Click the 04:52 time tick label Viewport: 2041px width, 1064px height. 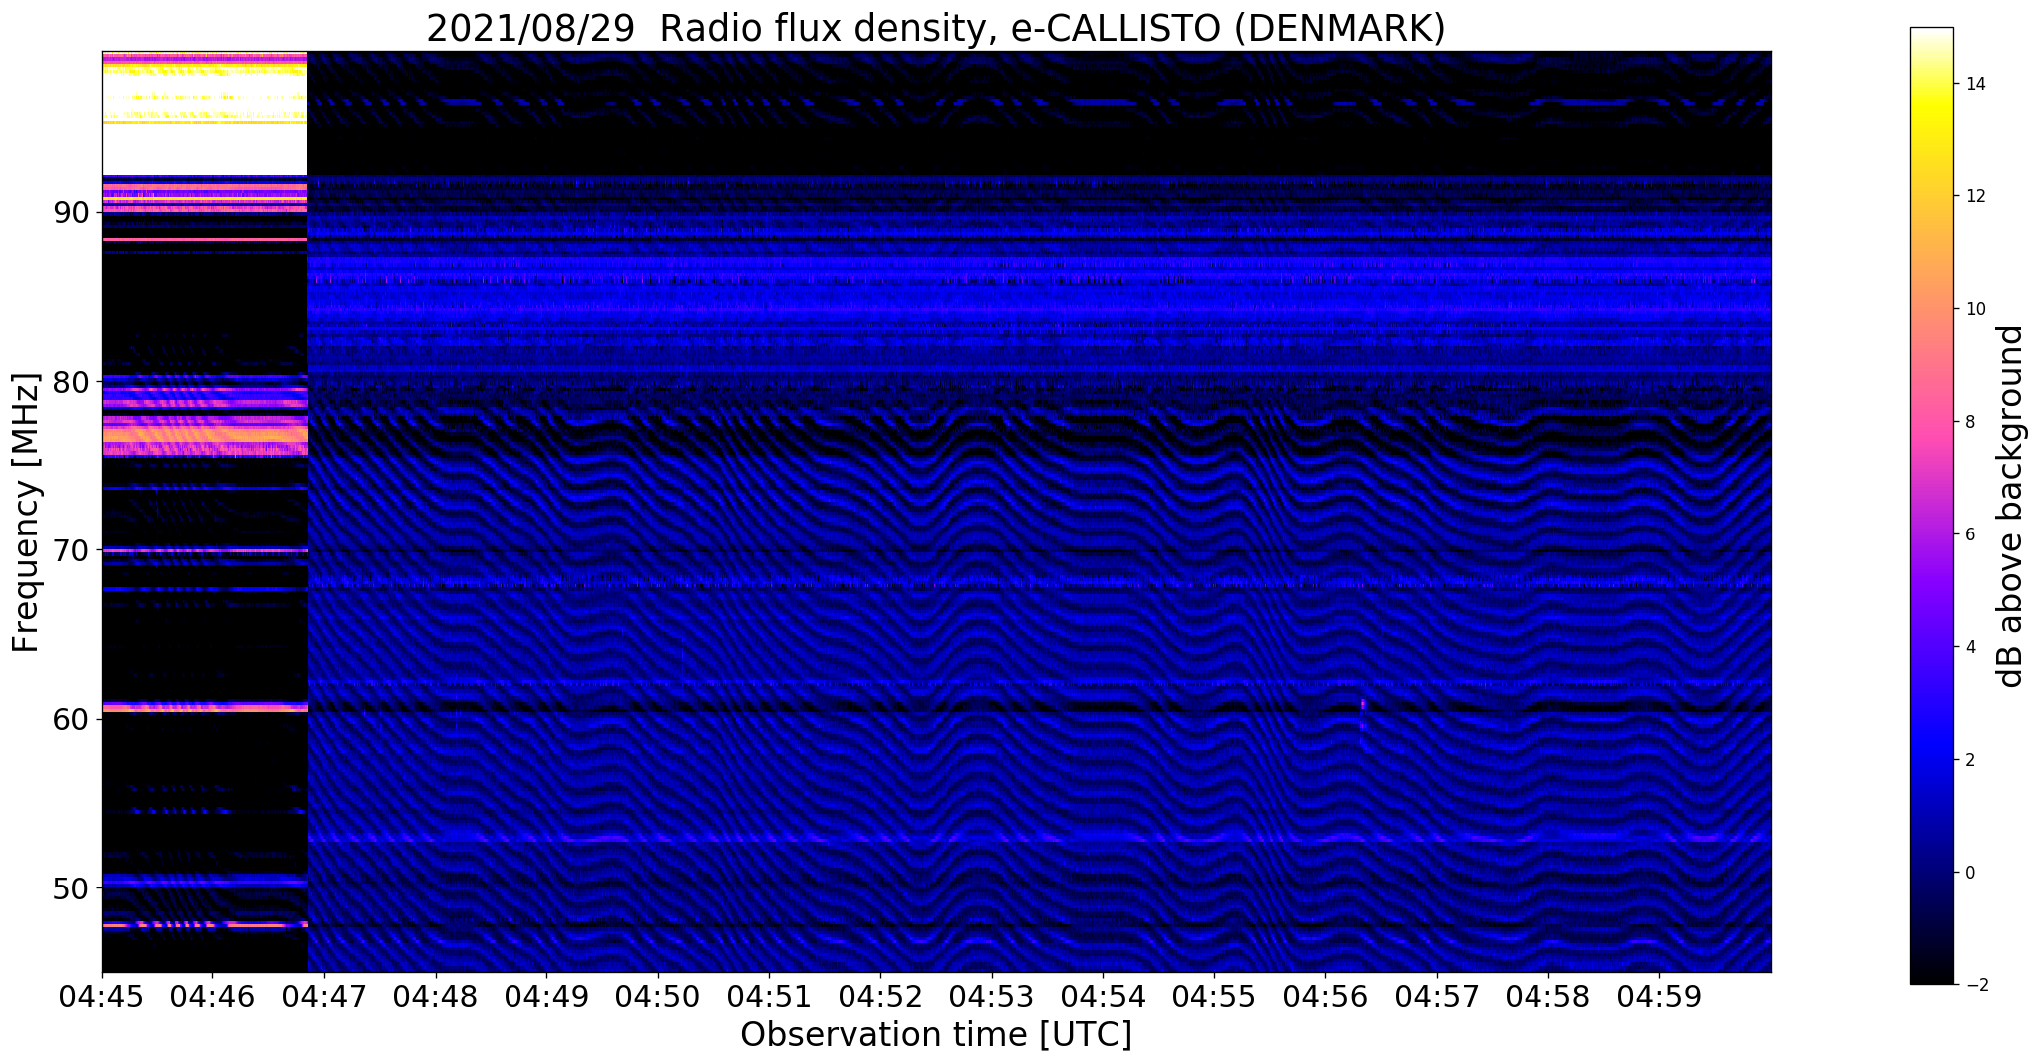click(x=880, y=996)
